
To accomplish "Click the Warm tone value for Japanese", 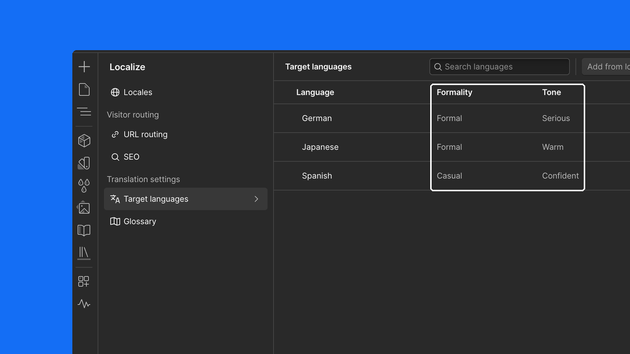I will (x=553, y=147).
